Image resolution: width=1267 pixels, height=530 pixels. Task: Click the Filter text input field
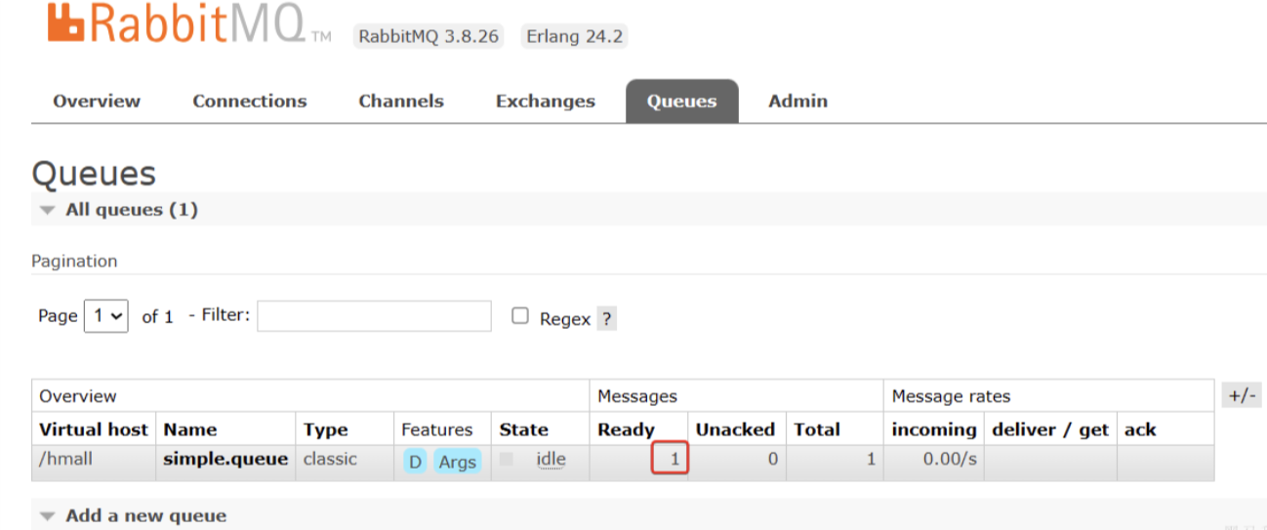tap(374, 316)
